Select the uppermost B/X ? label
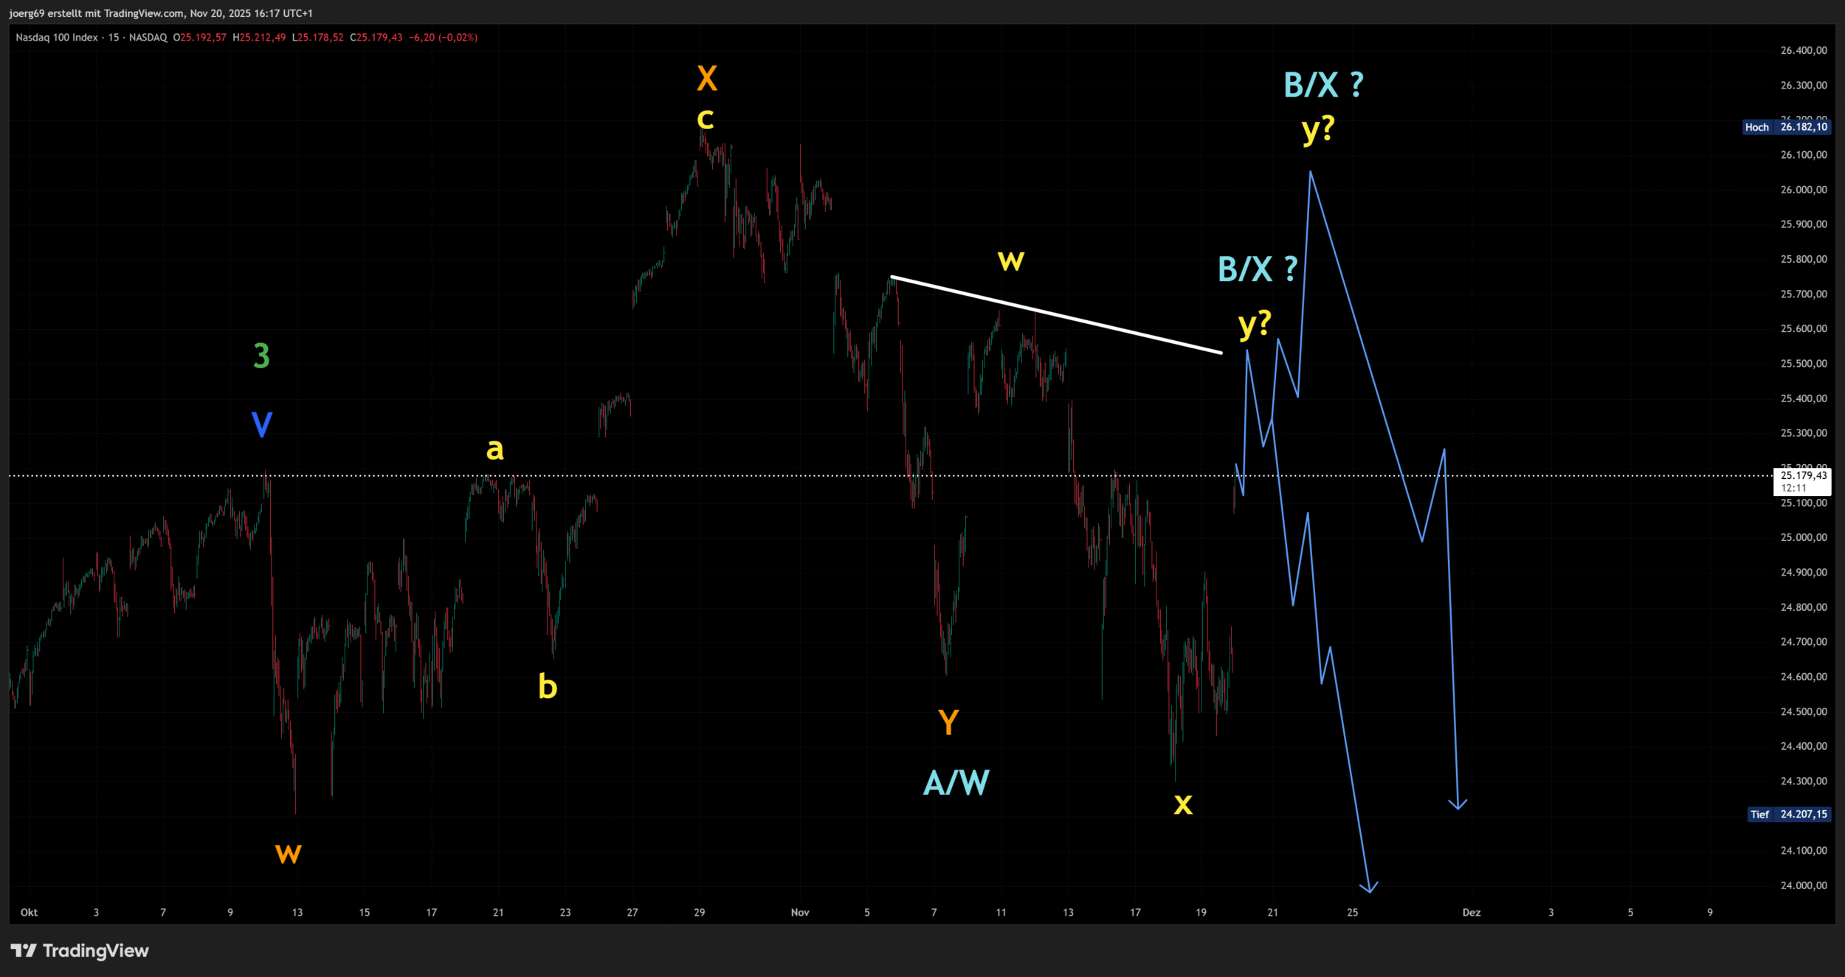The image size is (1845, 977). click(1323, 86)
